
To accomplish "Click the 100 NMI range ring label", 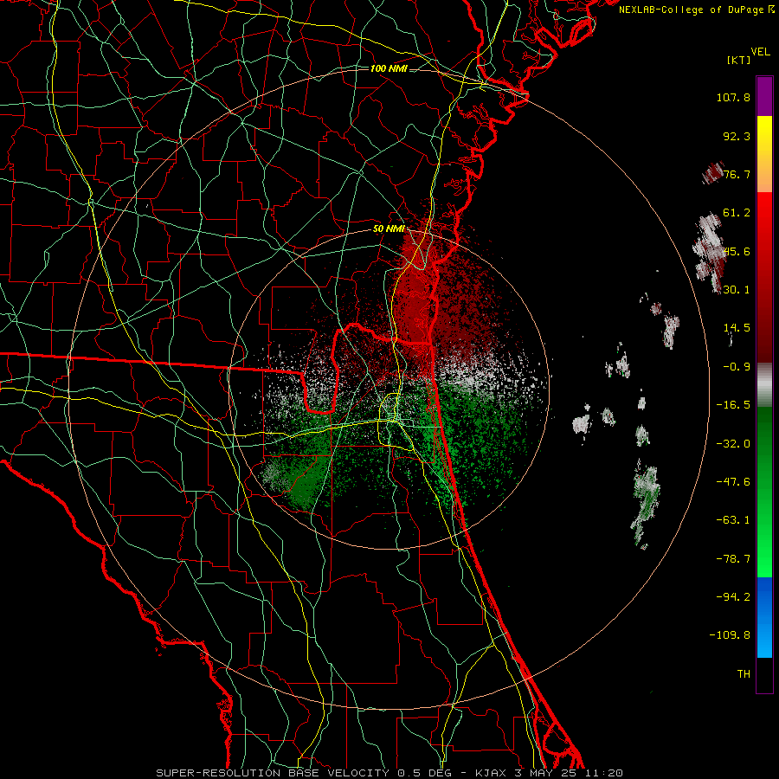I will (x=389, y=68).
